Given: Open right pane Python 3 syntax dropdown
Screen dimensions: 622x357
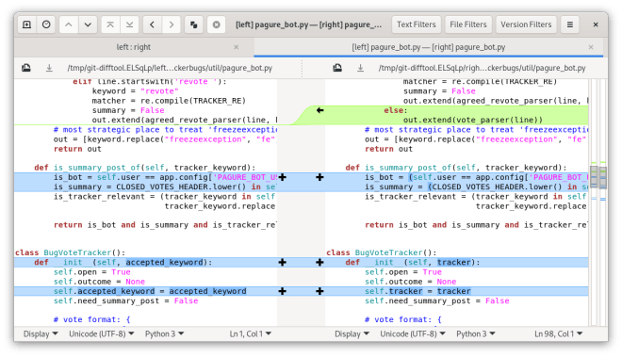Looking at the screenshot, I should [x=476, y=334].
